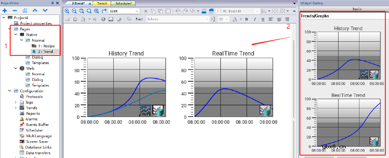Click the blue minus remove icon in ProjectView
This screenshot has height=158, width=389.
coord(15,10)
